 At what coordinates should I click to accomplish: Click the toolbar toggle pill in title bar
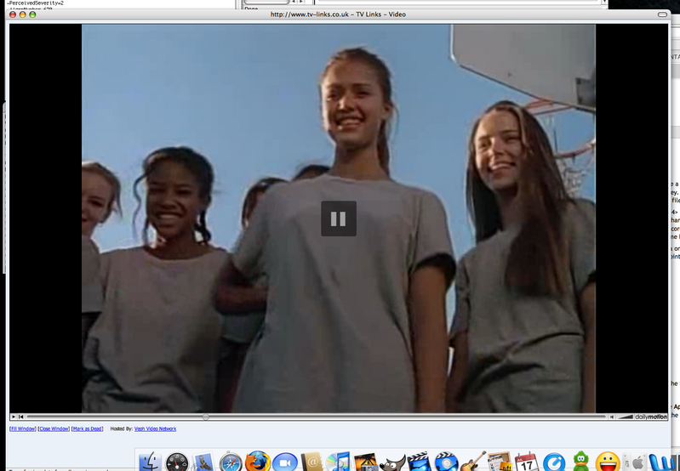[663, 14]
